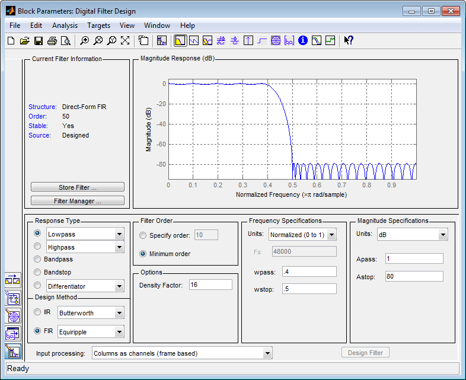Choose the IIR design method
Image resolution: width=466 pixels, height=380 pixels.
pyautogui.click(x=38, y=312)
